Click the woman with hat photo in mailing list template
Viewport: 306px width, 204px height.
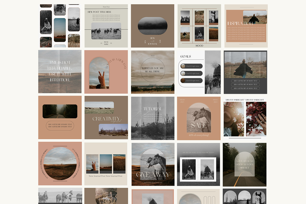tap(234, 119)
